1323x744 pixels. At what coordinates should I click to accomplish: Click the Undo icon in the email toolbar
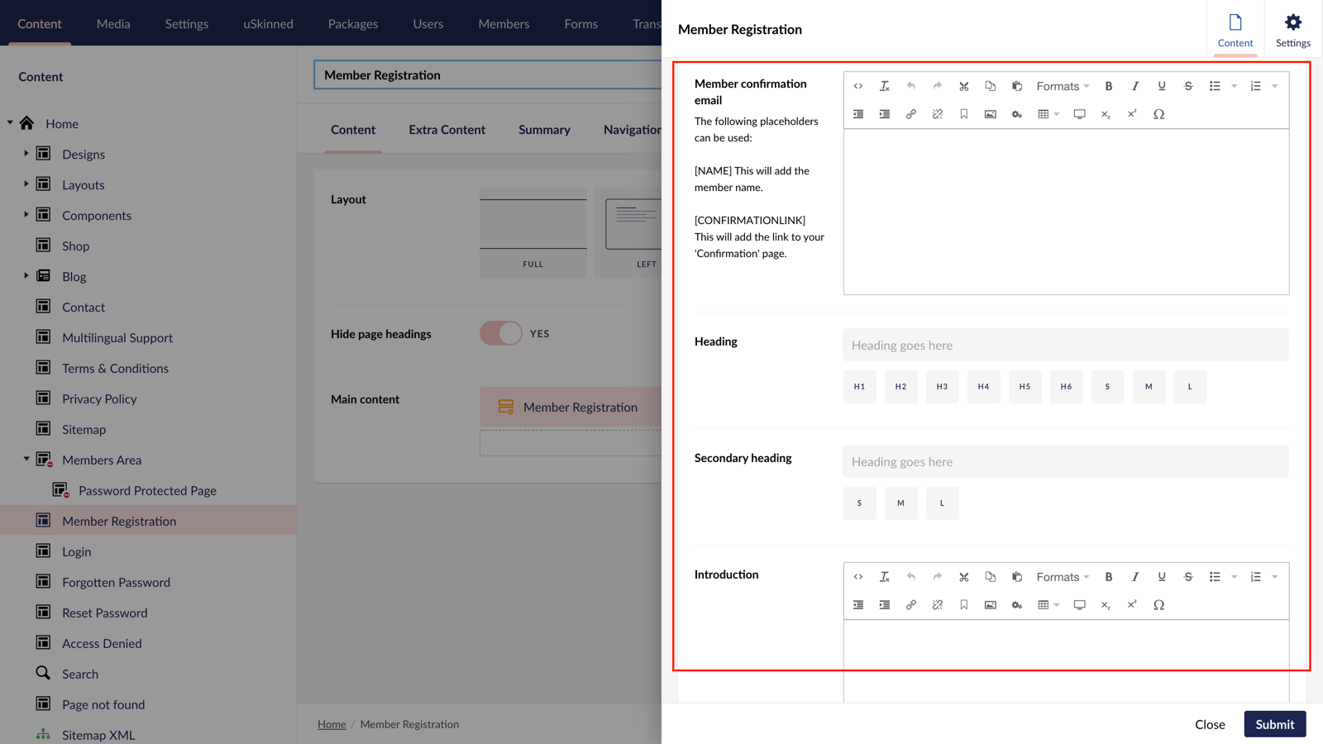[910, 85]
